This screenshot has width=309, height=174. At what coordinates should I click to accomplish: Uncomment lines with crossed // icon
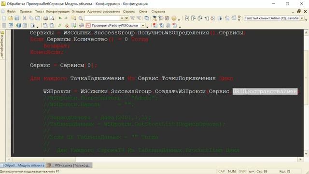(x=67, y=26)
